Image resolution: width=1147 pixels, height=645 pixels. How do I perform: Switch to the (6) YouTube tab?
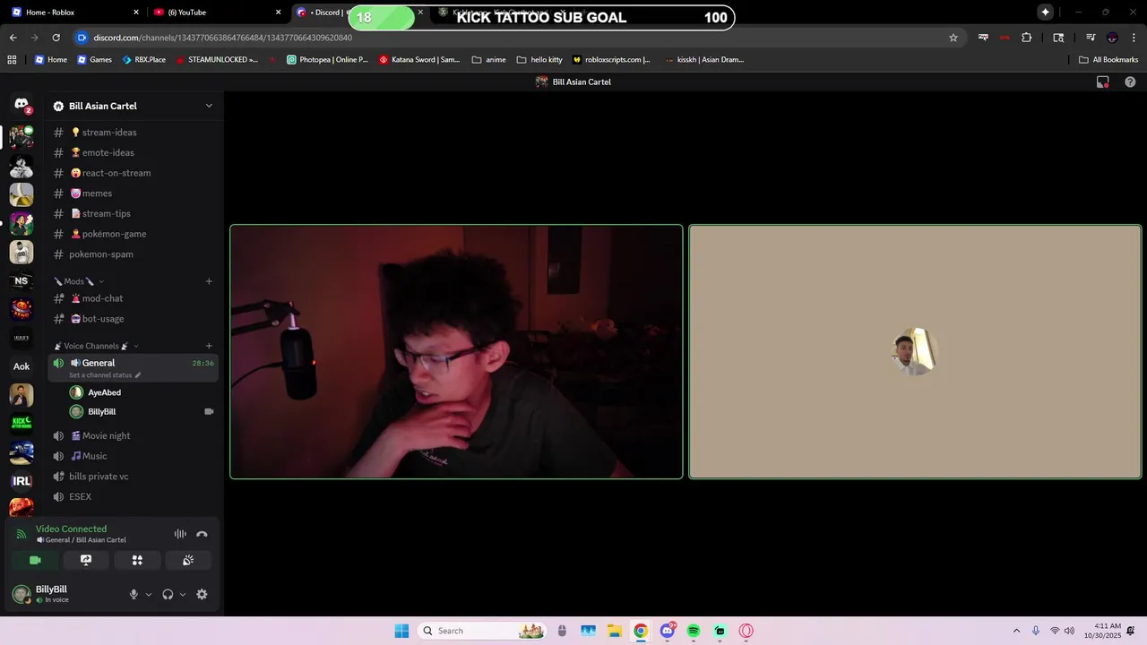pos(215,12)
